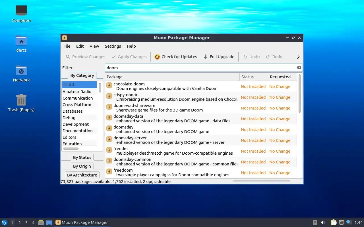Viewport: 364px width, 227px height.
Task: Click the Muon Package Manager taskbar button
Action: pos(82,222)
